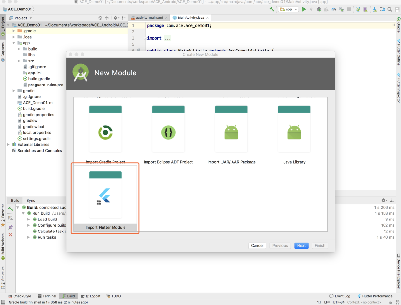The image size is (401, 305).
Task: Click the Next button in the dialog
Action: click(301, 246)
